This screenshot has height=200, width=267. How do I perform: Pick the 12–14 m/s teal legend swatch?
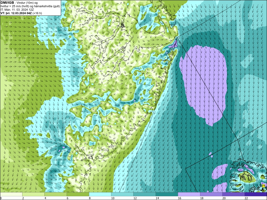144,194
